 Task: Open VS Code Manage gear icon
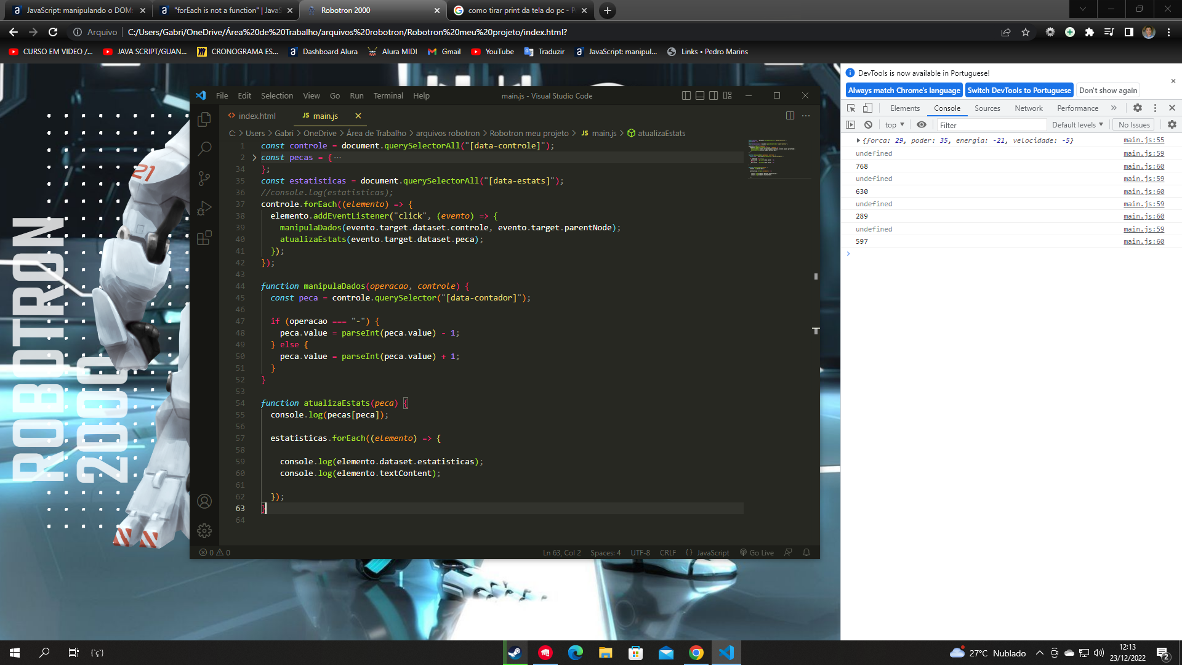click(204, 530)
